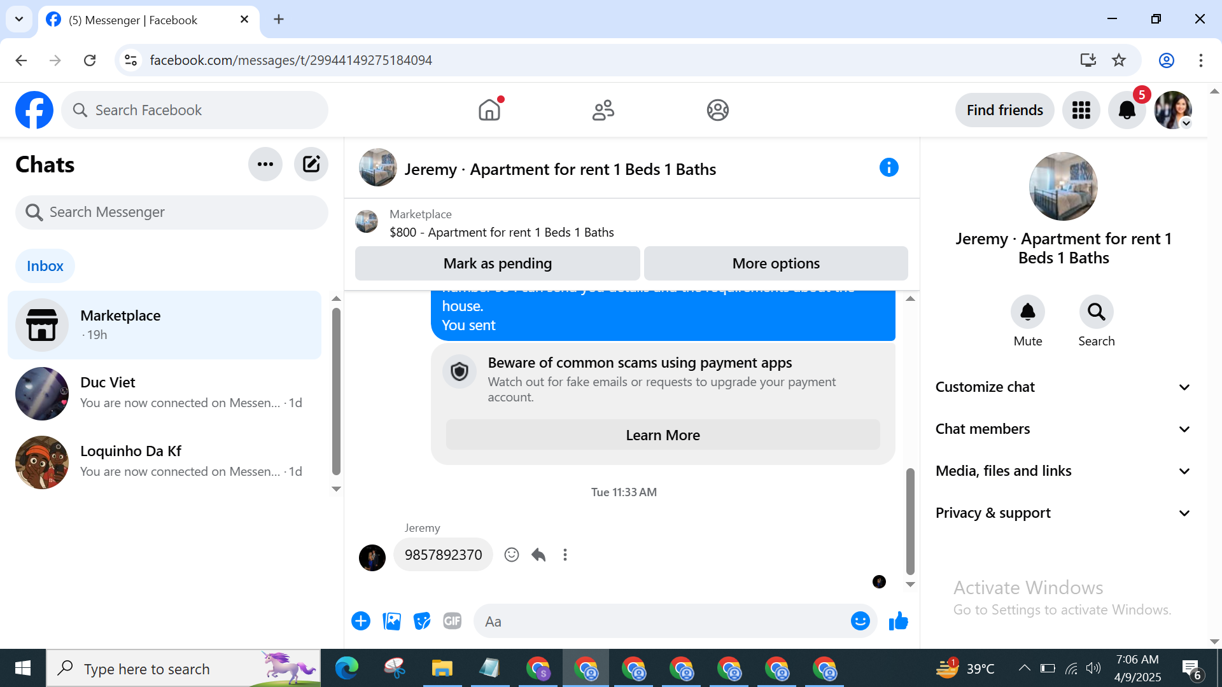Send a thumbs up like

pos(899,621)
